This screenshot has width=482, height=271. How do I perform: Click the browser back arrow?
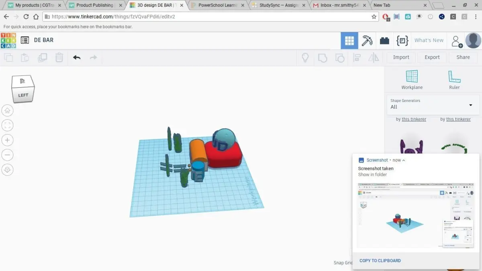6,17
